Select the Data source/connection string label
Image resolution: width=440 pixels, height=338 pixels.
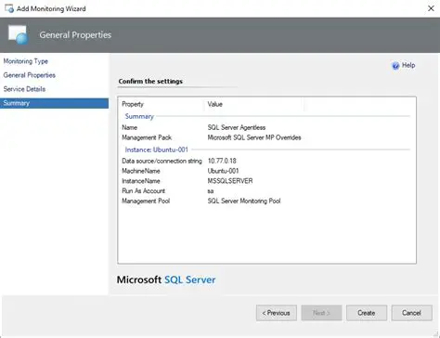[162, 161]
